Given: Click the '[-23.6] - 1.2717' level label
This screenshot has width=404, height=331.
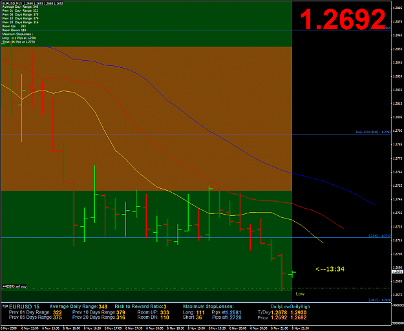Looking at the screenshot, I should [x=379, y=235].
